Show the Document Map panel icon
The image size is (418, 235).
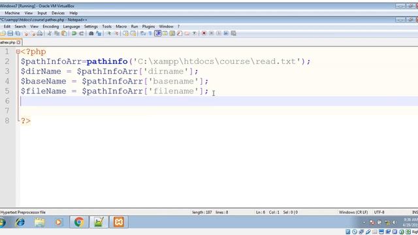click(172, 33)
